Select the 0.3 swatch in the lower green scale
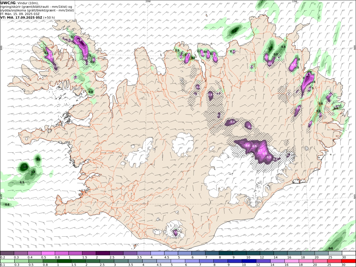The height and width of the screenshot is (267, 356). click(x=22, y=261)
